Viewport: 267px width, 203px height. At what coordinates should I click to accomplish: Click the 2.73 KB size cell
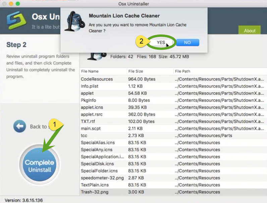click(x=136, y=136)
